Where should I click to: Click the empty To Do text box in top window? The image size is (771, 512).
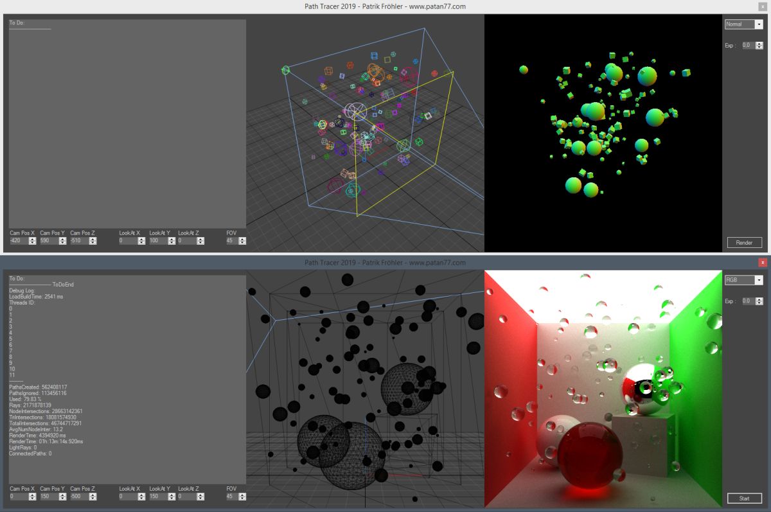click(x=127, y=122)
